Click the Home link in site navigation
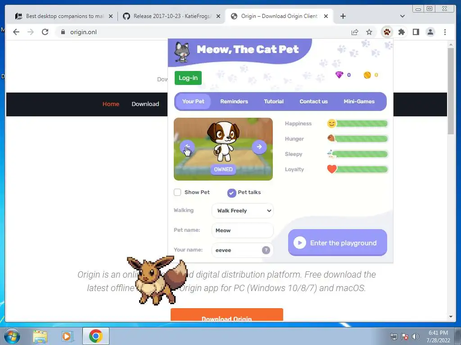Image resolution: width=461 pixels, height=345 pixels. (x=111, y=104)
